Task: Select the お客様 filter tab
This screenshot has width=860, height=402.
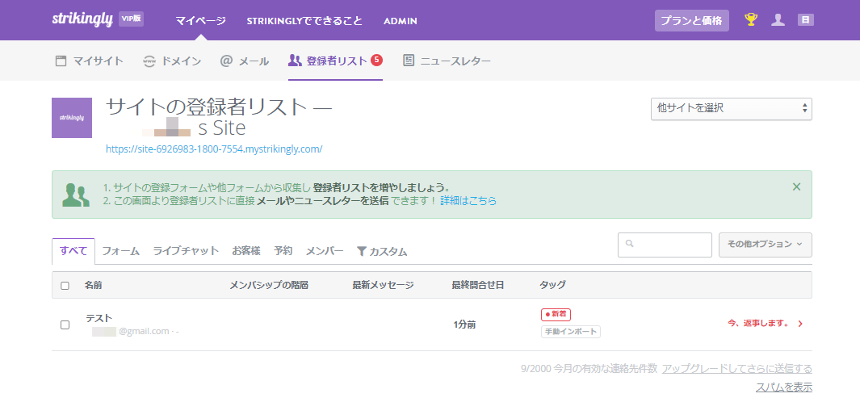Action: pos(245,251)
